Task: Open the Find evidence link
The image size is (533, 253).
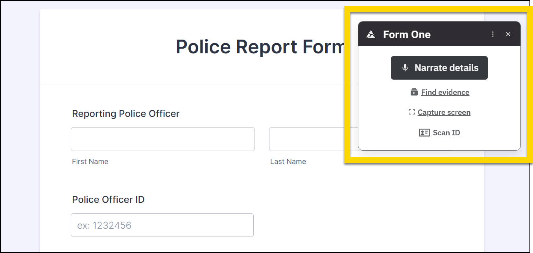Action: point(445,93)
